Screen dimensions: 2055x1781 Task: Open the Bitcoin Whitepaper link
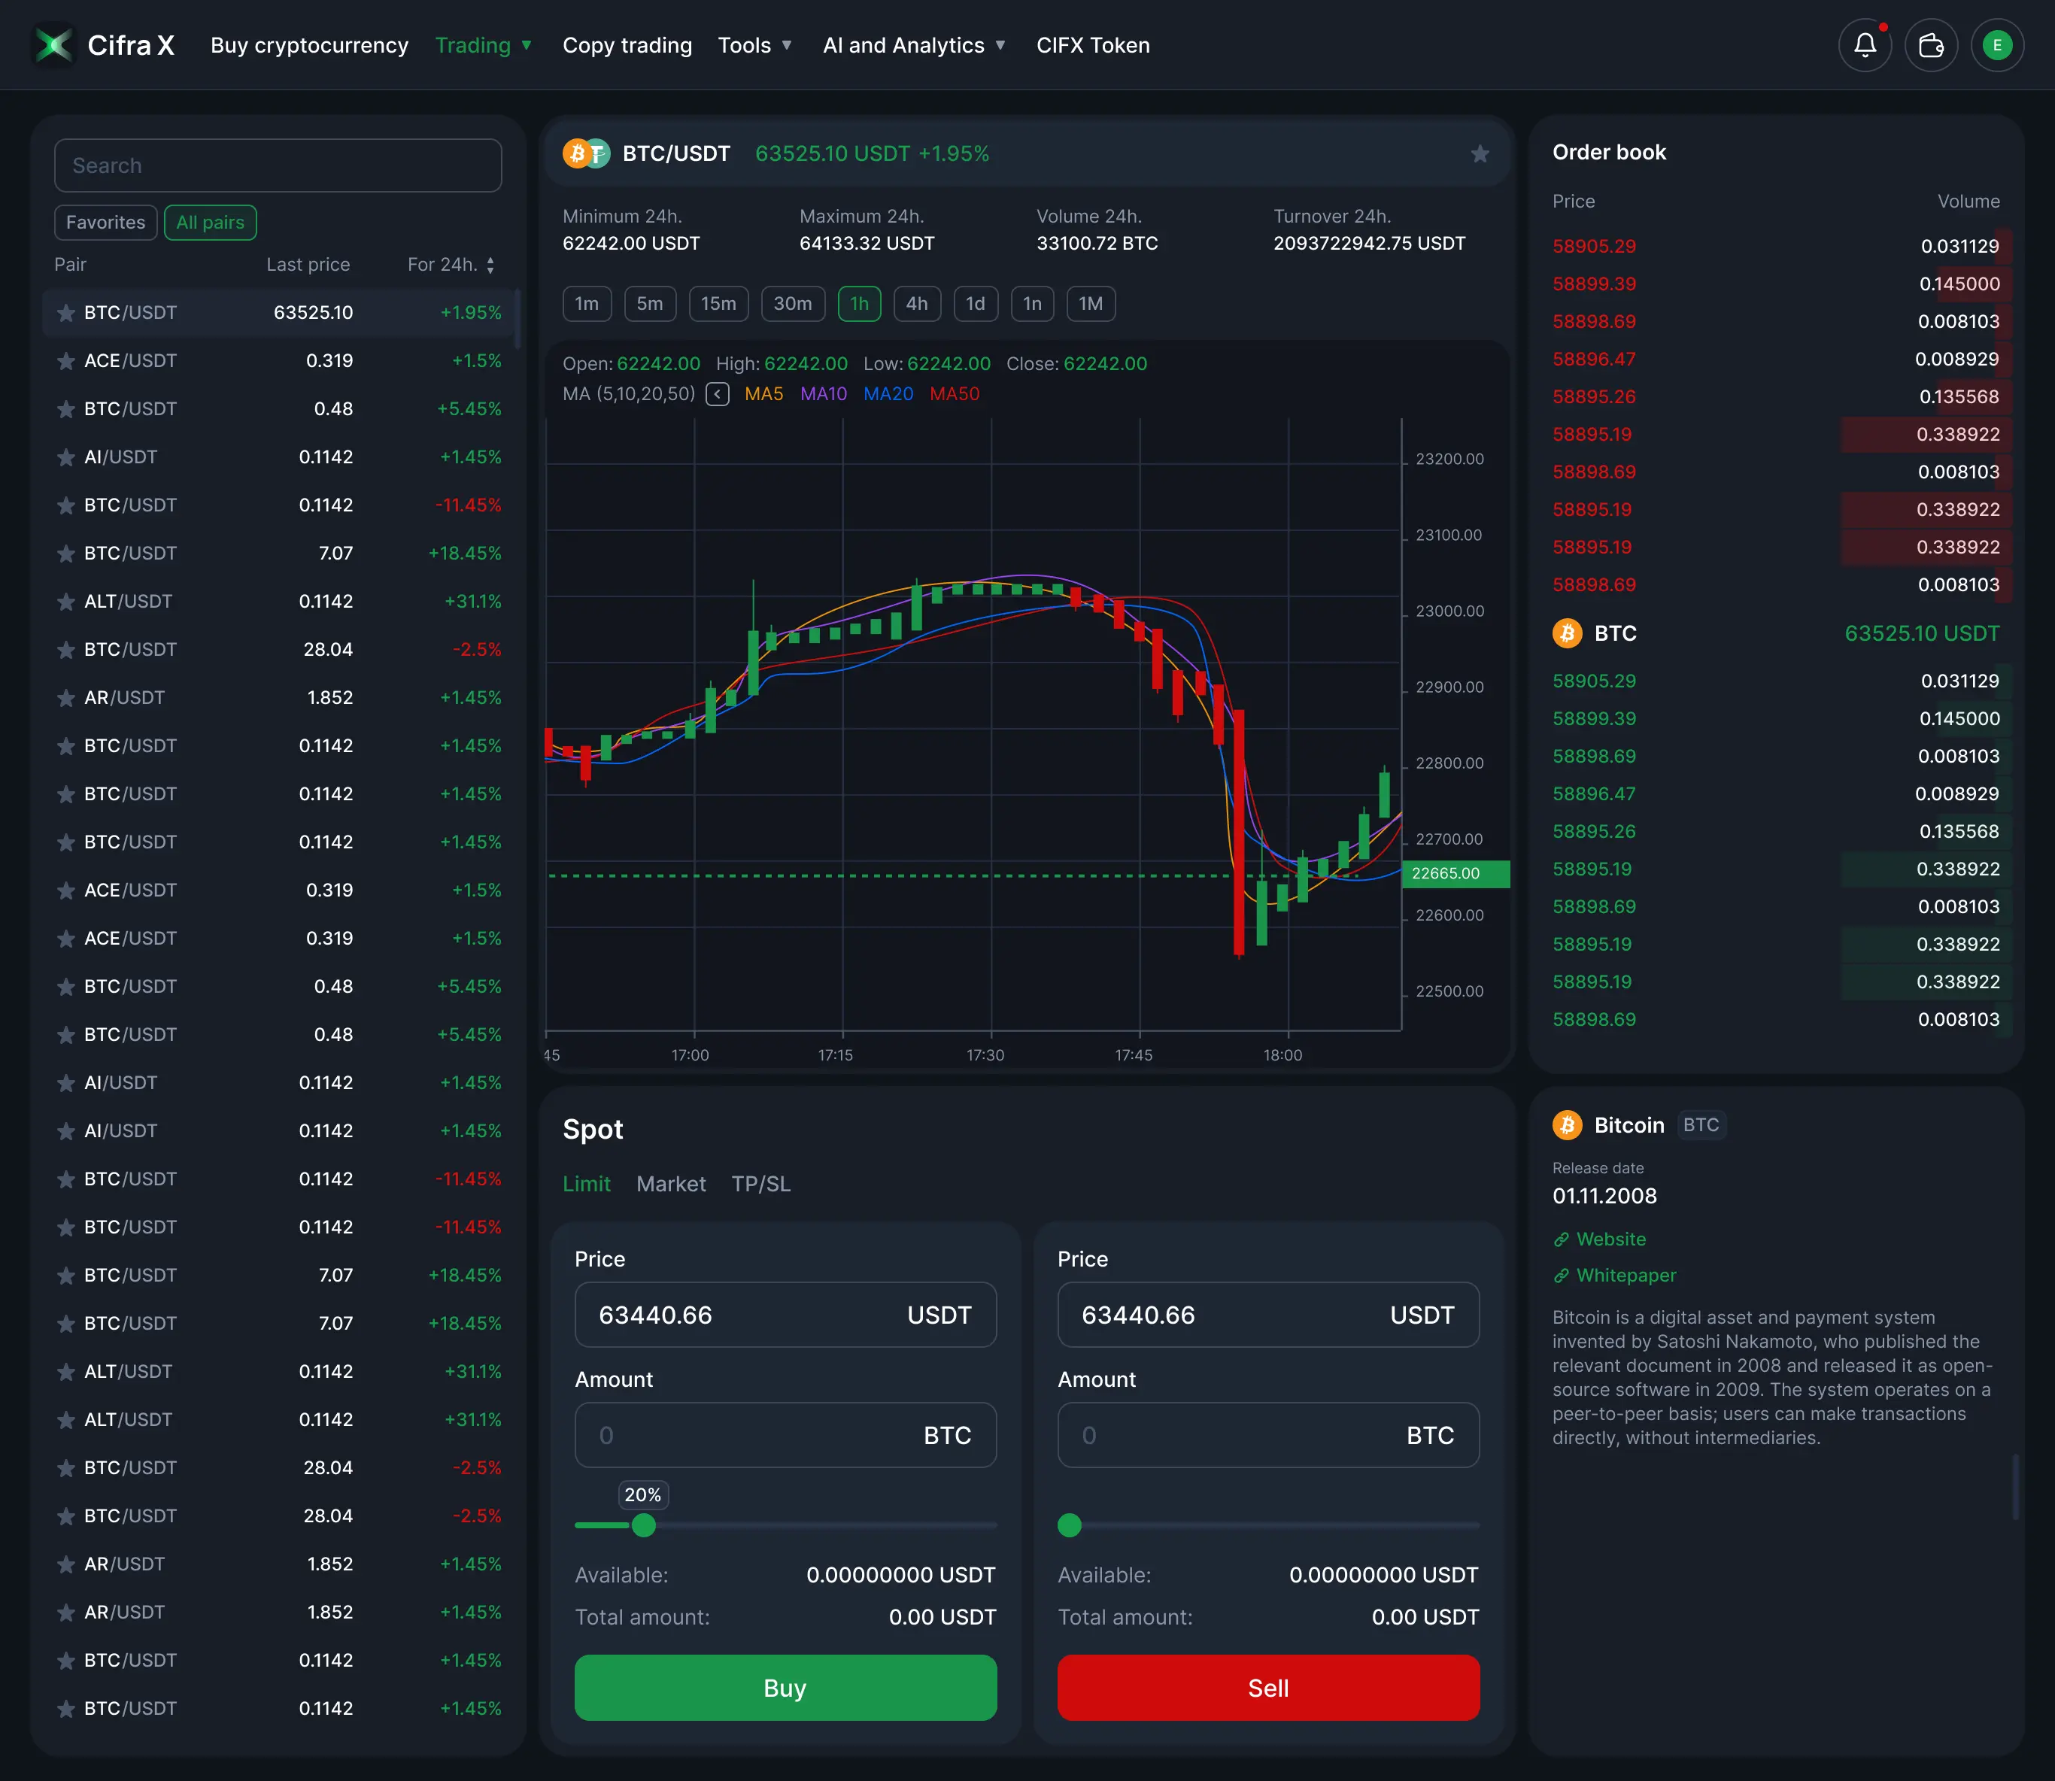click(1625, 1275)
